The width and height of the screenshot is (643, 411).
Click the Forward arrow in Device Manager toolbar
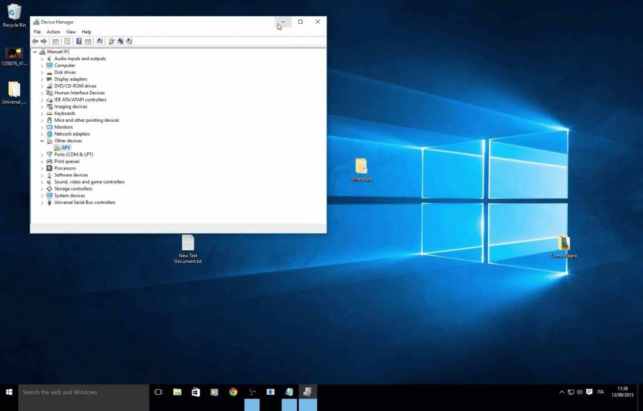[x=44, y=41]
